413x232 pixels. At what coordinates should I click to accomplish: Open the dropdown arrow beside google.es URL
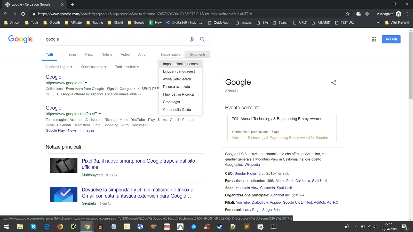(x=86, y=83)
